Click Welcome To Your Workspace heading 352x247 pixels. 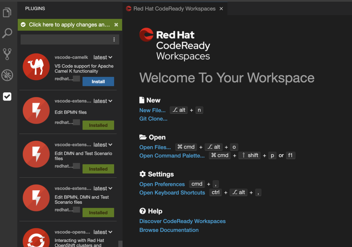[227, 78]
